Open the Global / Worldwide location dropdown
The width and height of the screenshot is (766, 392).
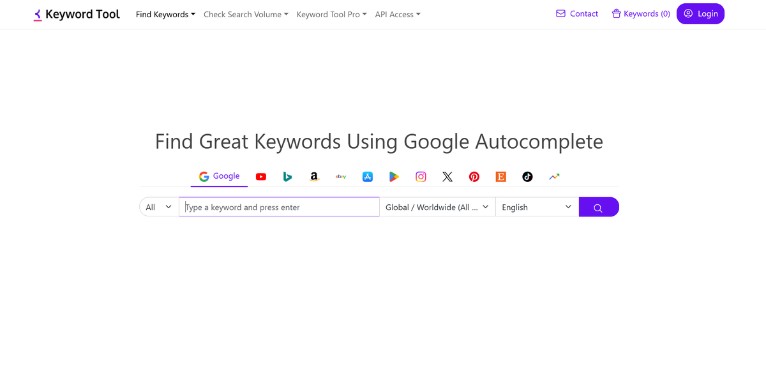click(x=437, y=207)
